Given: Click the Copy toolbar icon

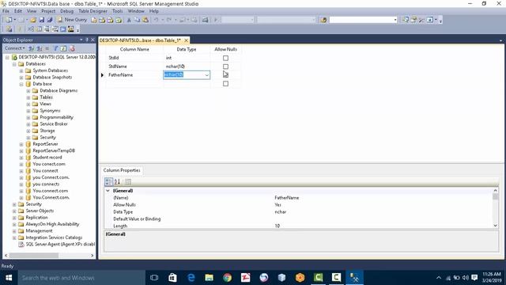Looking at the screenshot, I should coord(137,20).
